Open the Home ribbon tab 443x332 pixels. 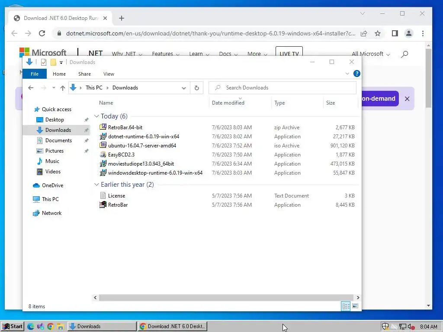coord(59,74)
